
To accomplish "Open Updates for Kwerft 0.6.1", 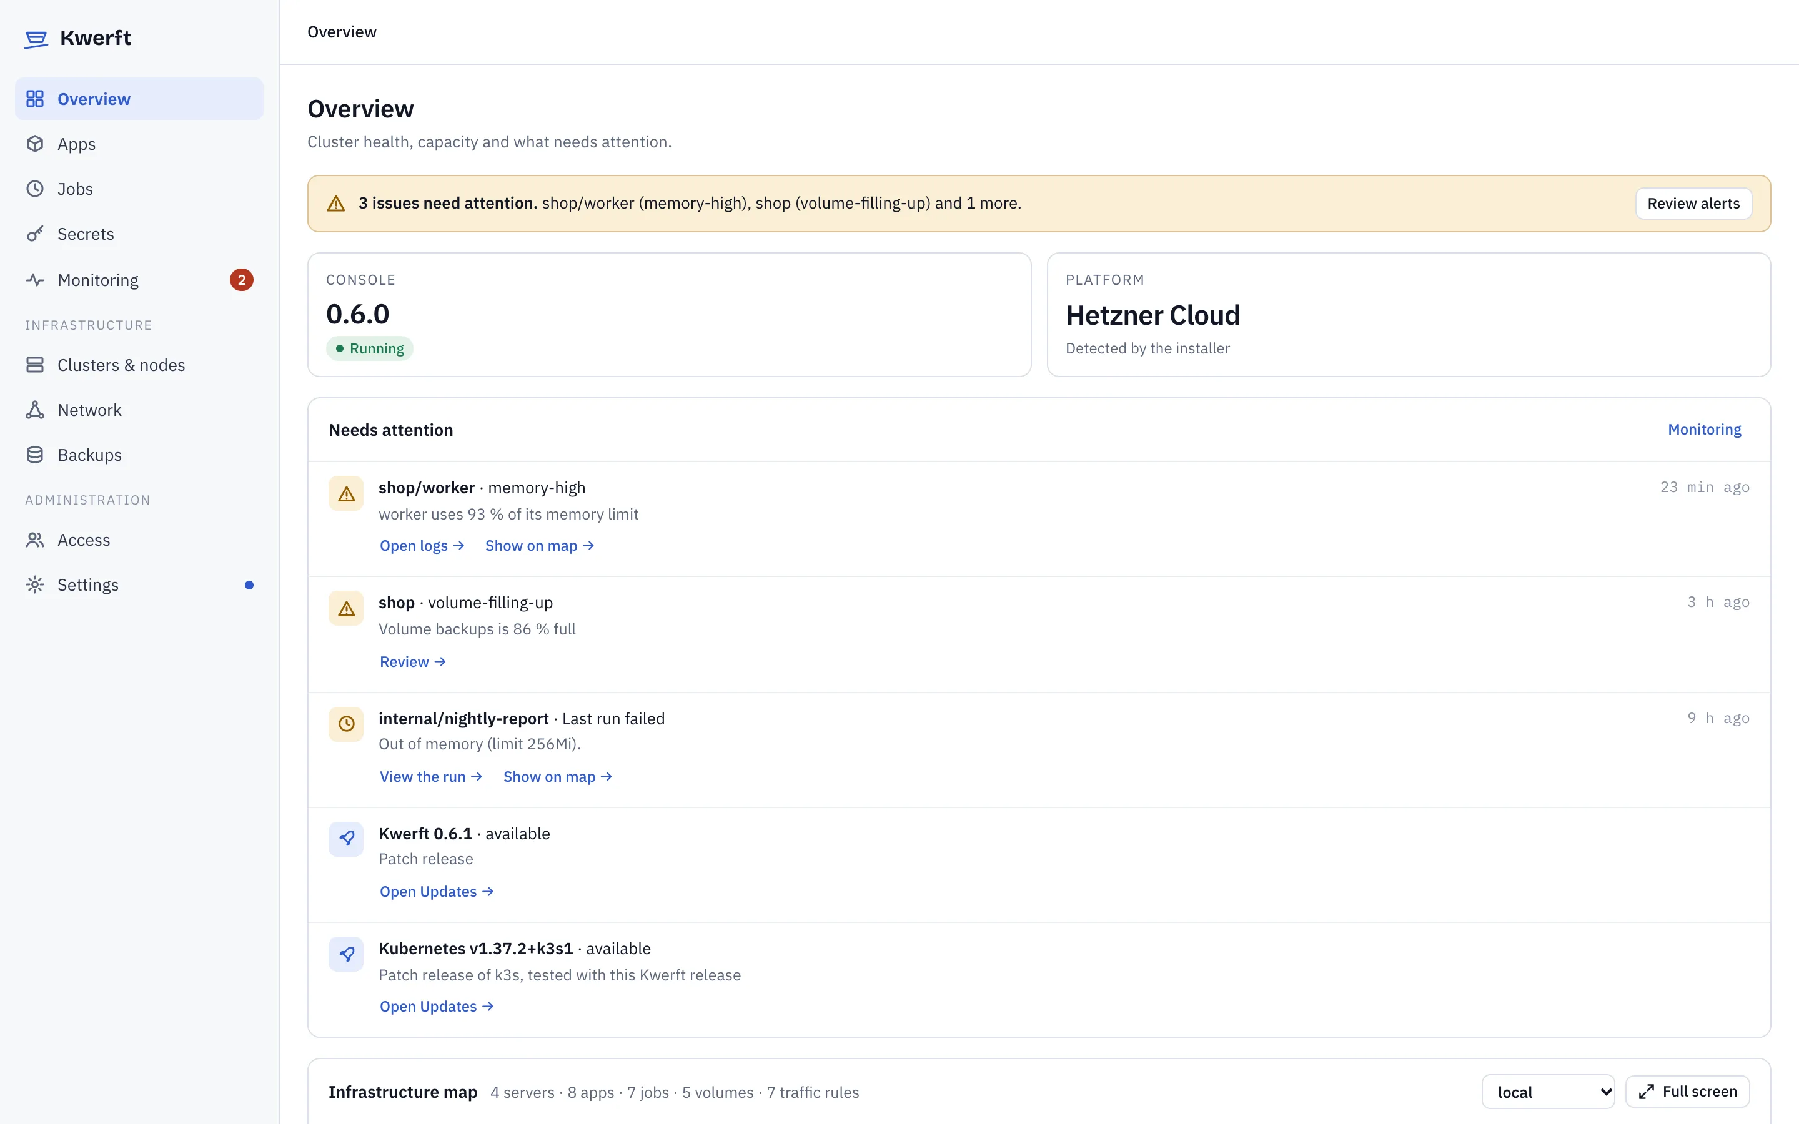I will point(437,891).
